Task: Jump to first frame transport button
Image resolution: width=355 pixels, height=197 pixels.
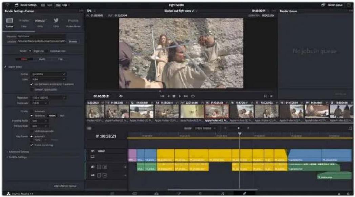Action: pyautogui.click(x=162, y=96)
